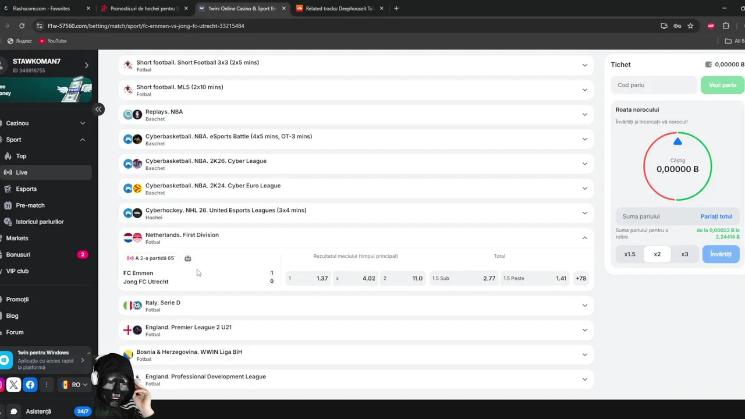This screenshot has width=745, height=419.
Task: Click the 24/7 support badge
Action: [x=83, y=411]
